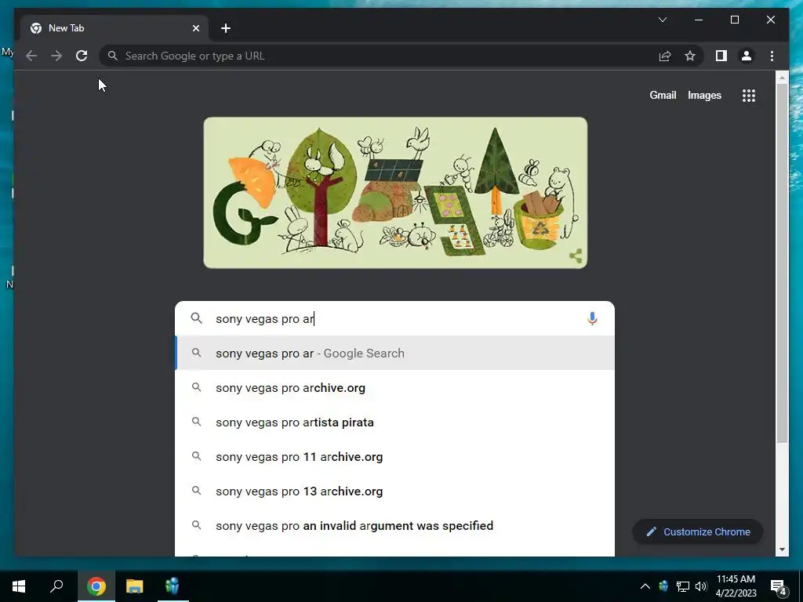Click Chrome icon in taskbar
This screenshot has height=602, width=803.
coord(96,586)
